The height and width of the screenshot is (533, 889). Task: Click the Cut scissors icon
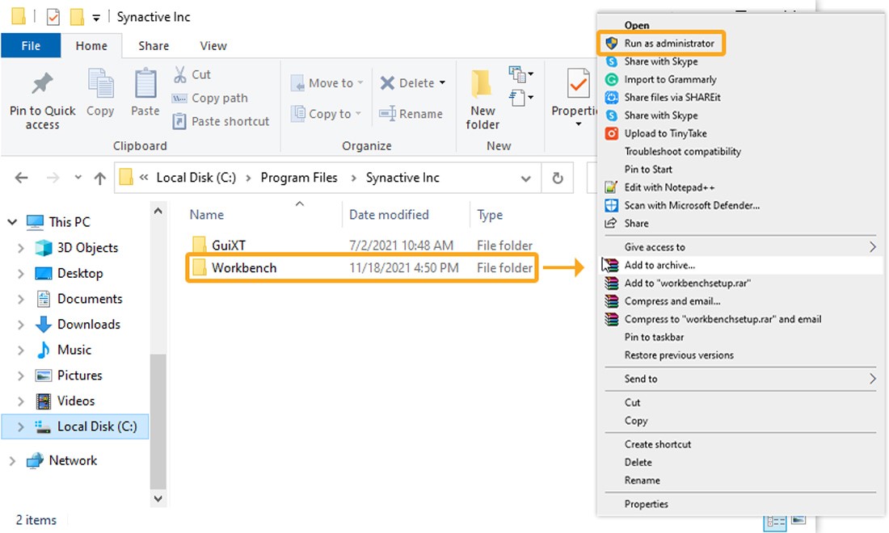(179, 74)
